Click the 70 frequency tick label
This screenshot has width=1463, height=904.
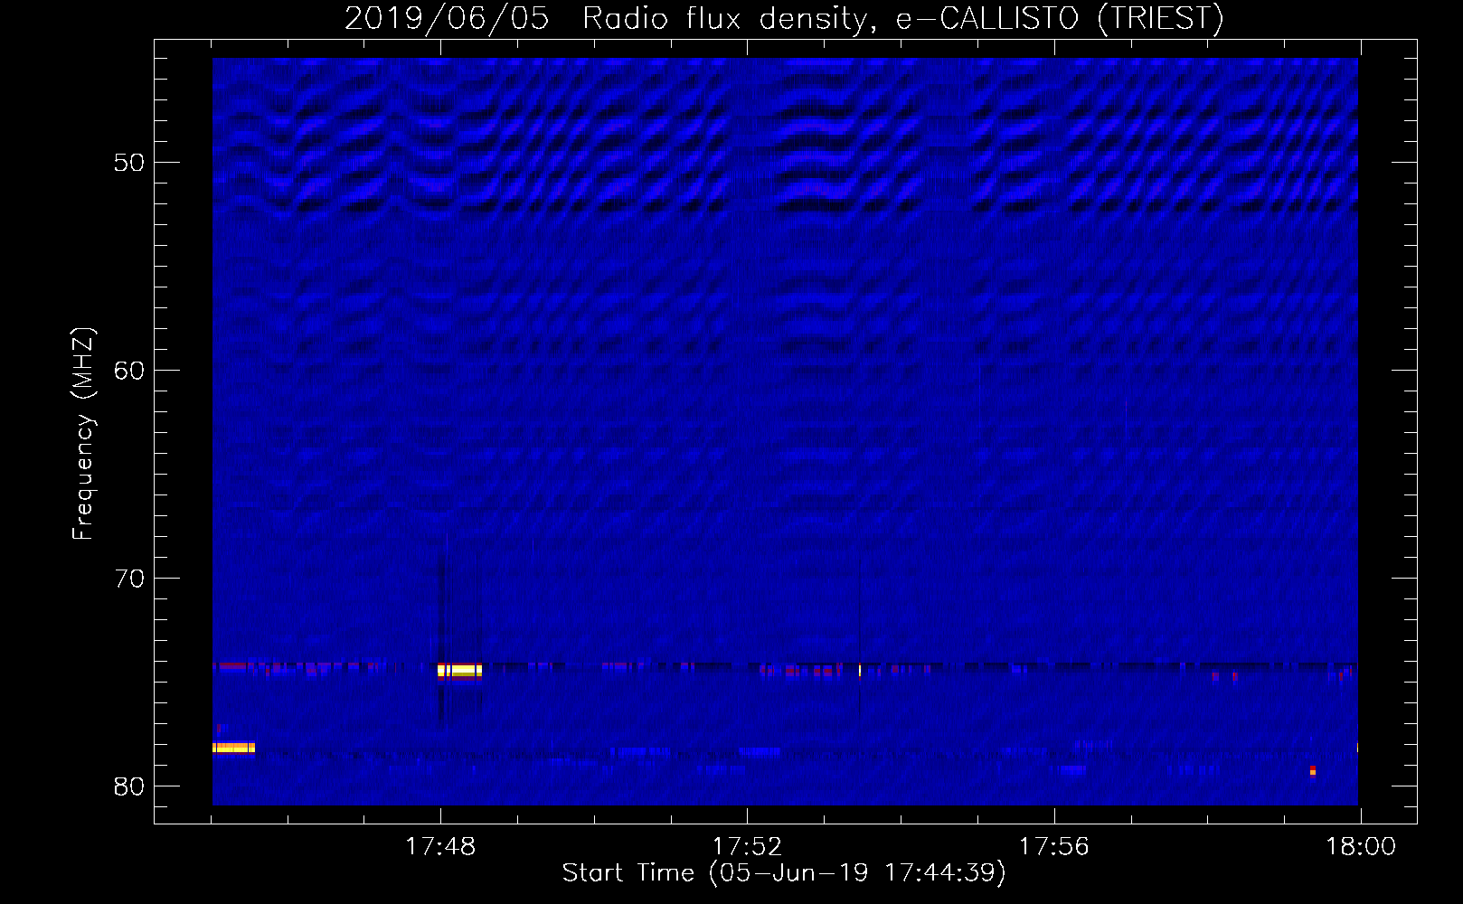[129, 579]
